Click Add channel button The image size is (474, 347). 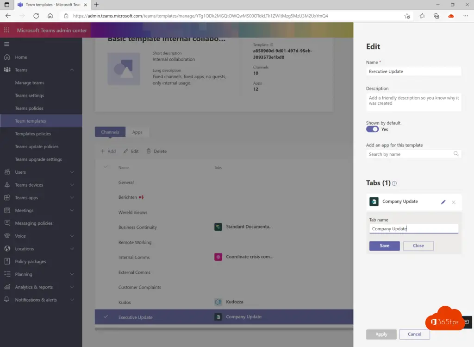point(108,151)
